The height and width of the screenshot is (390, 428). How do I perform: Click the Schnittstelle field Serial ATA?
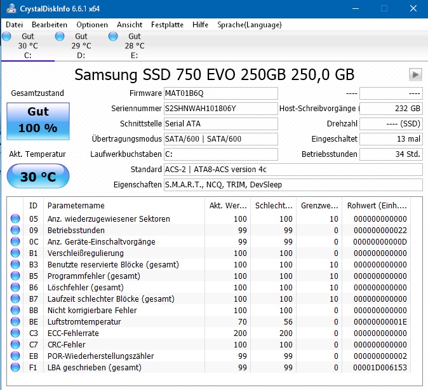(x=221, y=124)
